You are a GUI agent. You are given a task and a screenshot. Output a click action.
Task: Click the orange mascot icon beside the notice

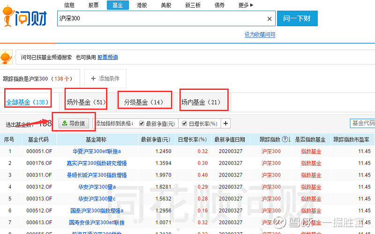[x=6, y=57]
